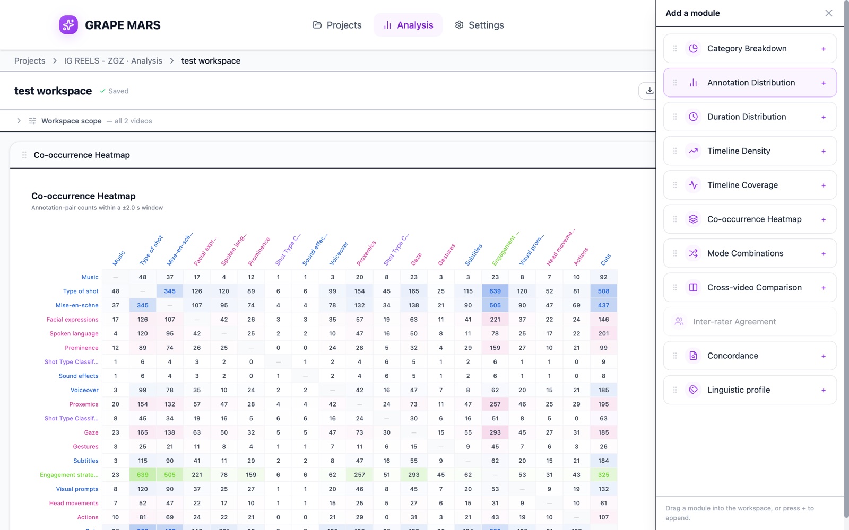Click the 437 cell in Mise-en-scène row
Viewport: 849px width, 530px height.
(x=603, y=305)
